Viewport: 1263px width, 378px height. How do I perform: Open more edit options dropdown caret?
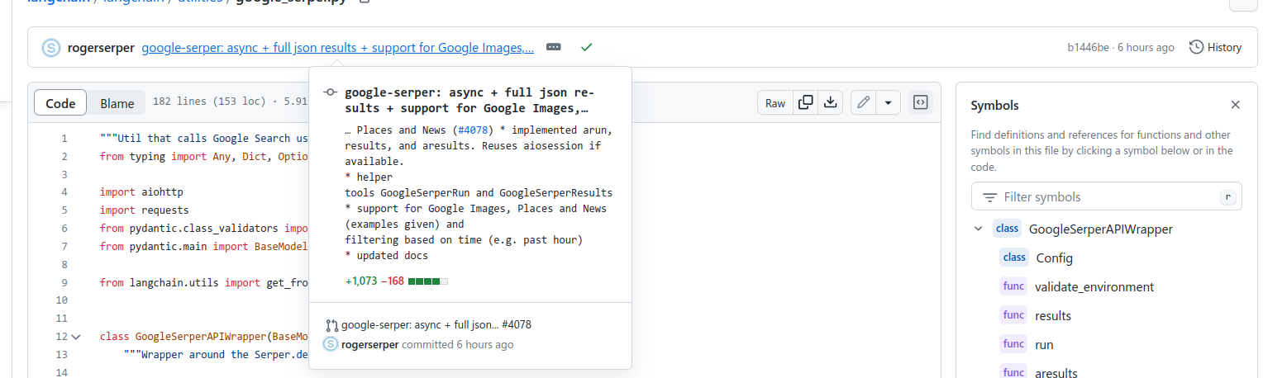(888, 103)
